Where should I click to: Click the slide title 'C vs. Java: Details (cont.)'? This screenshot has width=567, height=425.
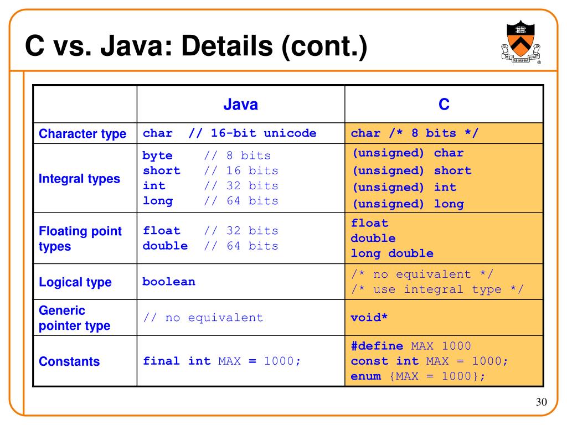tap(196, 46)
